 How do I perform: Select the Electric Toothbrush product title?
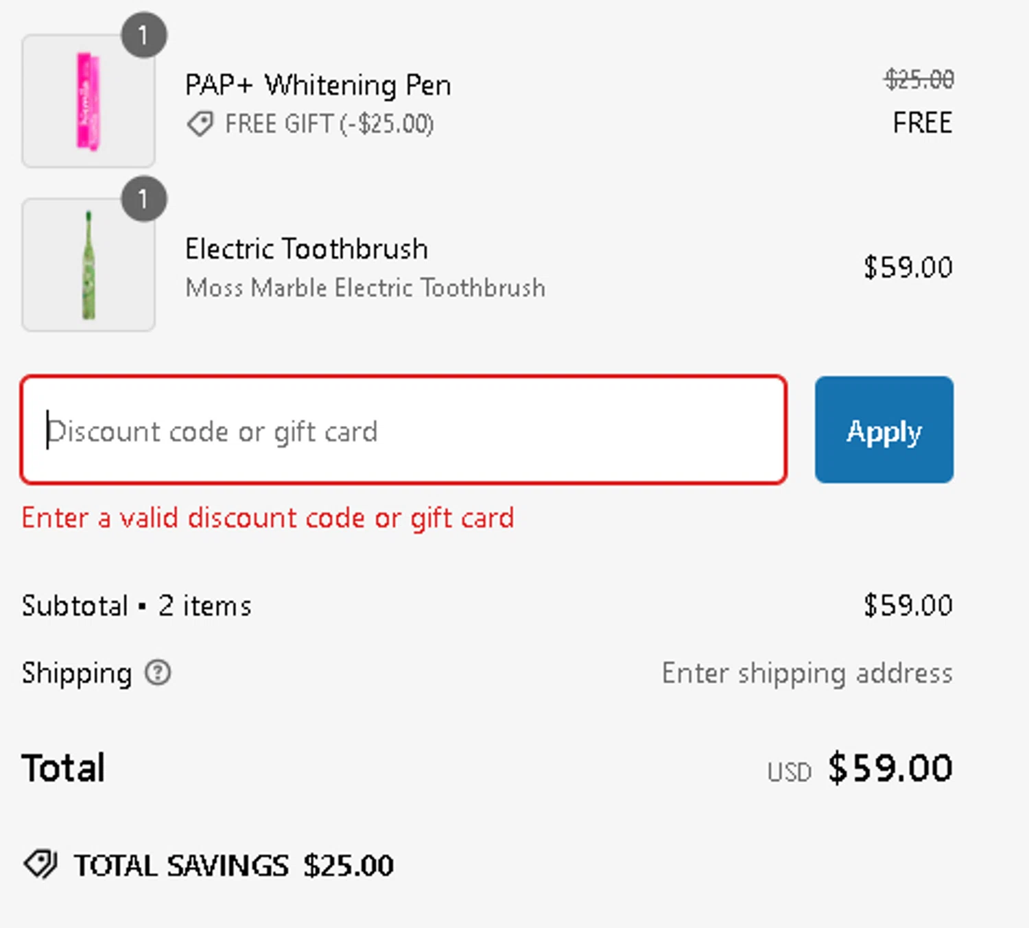point(306,248)
